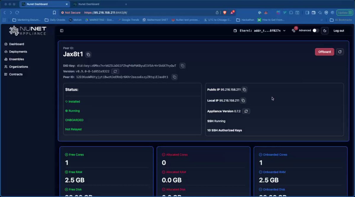Copy the Jax8t1 short peer ID
The height and width of the screenshot is (197, 355).
point(88,54)
